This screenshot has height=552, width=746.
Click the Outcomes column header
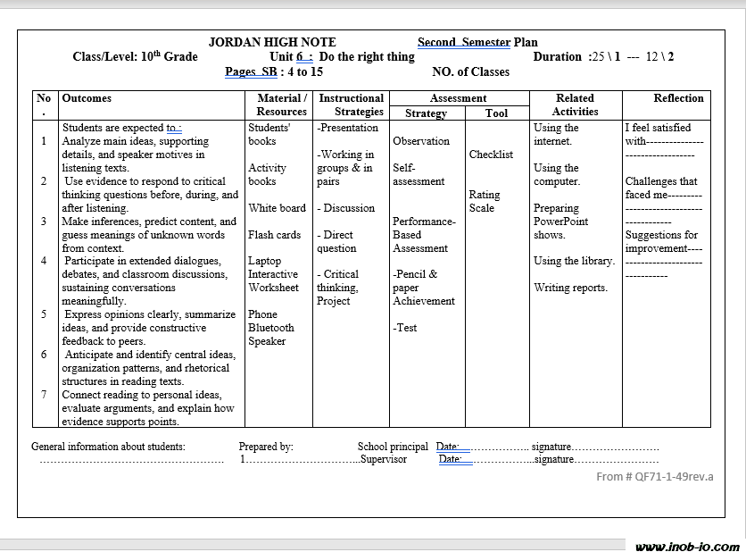(x=87, y=98)
